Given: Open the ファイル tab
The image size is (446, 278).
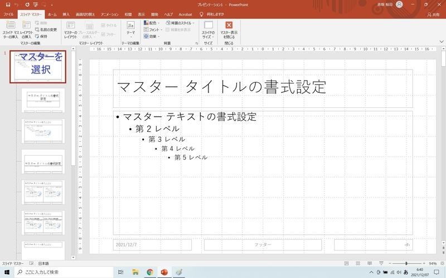Looking at the screenshot, I should pos(8,14).
